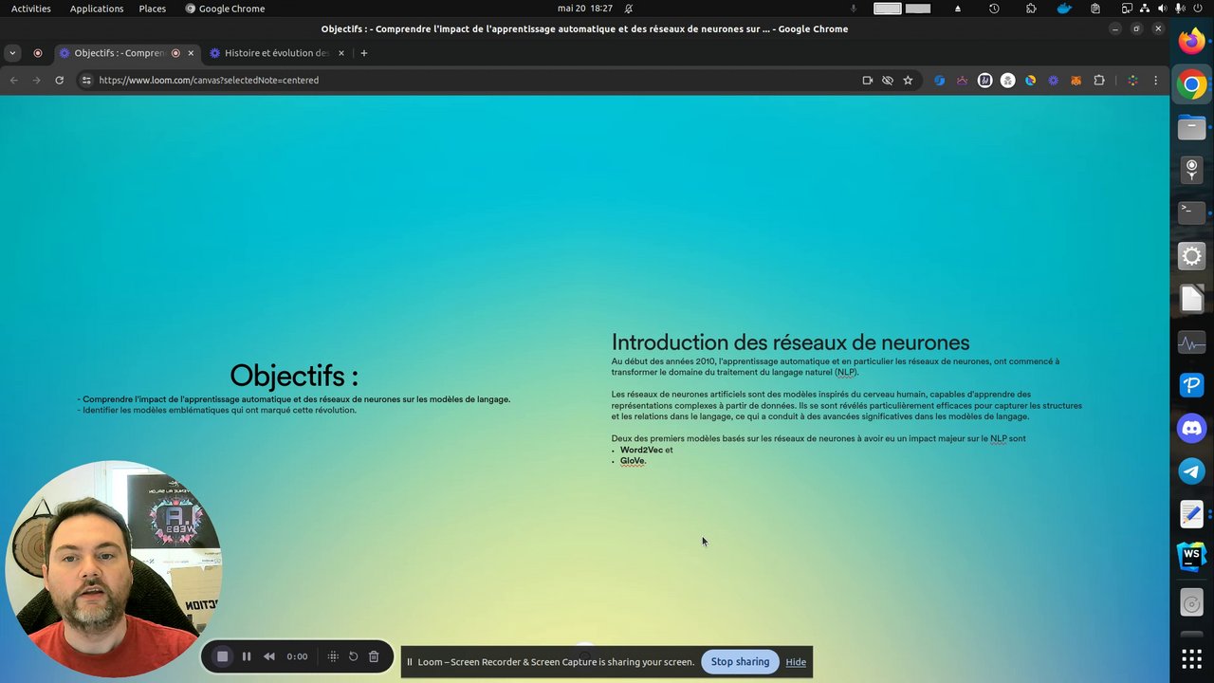The width and height of the screenshot is (1214, 683).
Task: Open the Applications menu
Action: click(97, 9)
